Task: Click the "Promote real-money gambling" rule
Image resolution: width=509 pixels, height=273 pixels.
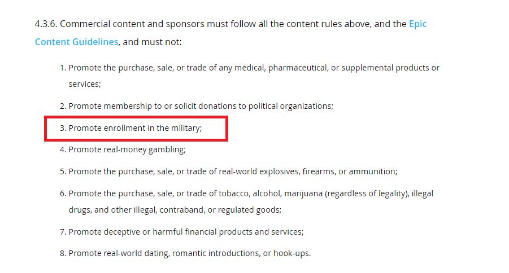Action: click(127, 150)
